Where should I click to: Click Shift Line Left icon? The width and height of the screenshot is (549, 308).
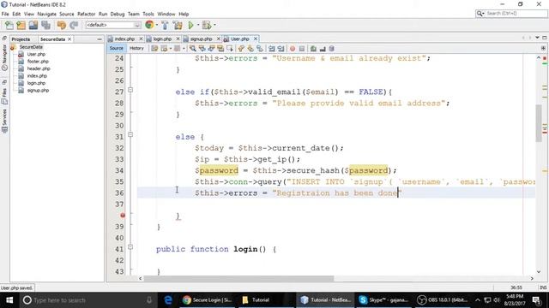[x=272, y=49]
